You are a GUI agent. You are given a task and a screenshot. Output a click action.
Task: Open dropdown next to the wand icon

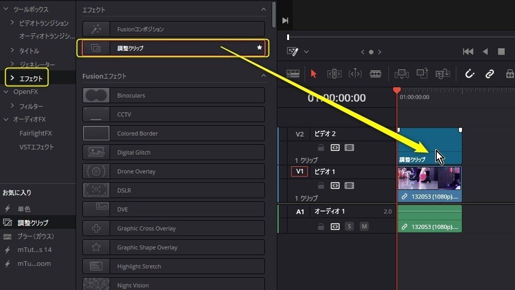click(x=306, y=52)
